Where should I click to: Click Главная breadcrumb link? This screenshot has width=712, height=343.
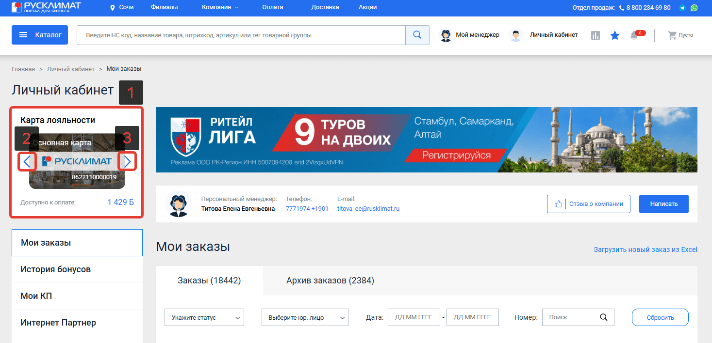tap(23, 69)
